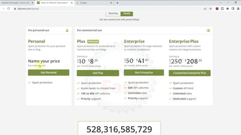Click 'Unlimited sites' under Enterprise

click(x=137, y=93)
